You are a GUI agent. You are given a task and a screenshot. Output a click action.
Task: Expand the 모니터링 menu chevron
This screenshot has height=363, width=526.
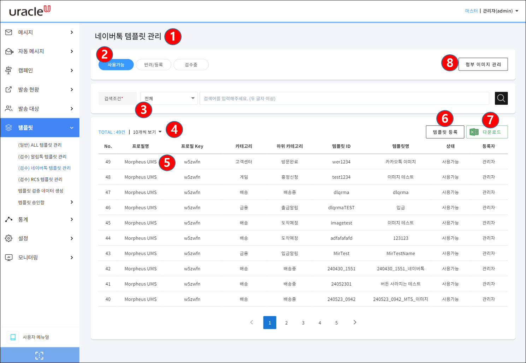click(72, 258)
